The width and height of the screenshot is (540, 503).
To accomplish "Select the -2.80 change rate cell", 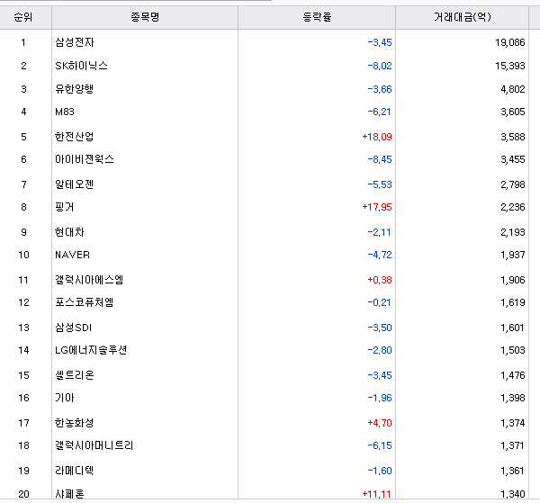I will coord(380,350).
